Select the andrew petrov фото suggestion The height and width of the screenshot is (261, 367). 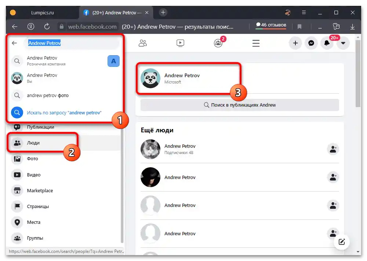(x=65, y=96)
